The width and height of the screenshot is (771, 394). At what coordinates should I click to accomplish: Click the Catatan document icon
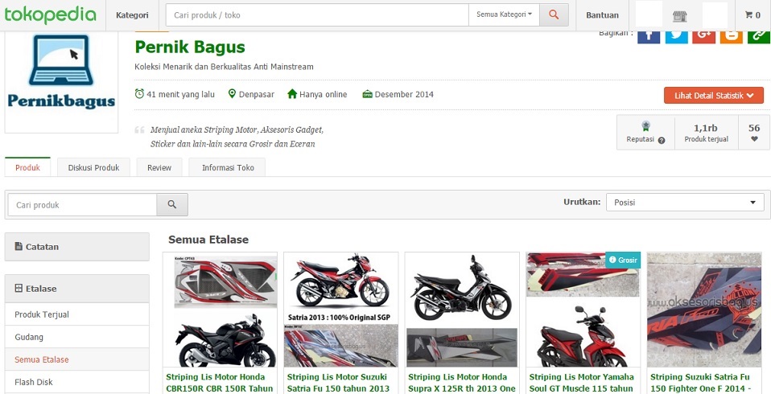(x=19, y=247)
